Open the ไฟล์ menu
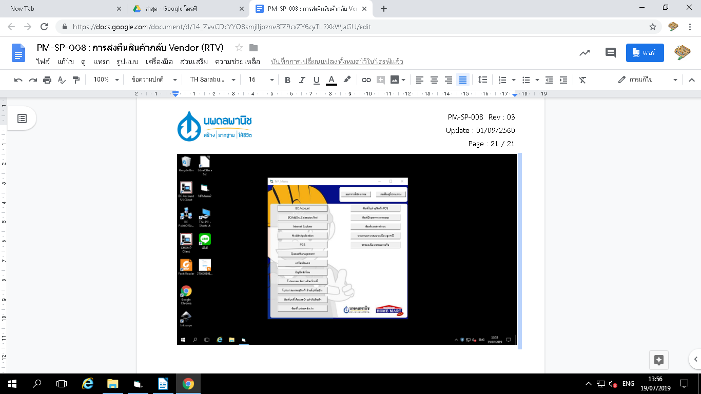 coord(43,62)
